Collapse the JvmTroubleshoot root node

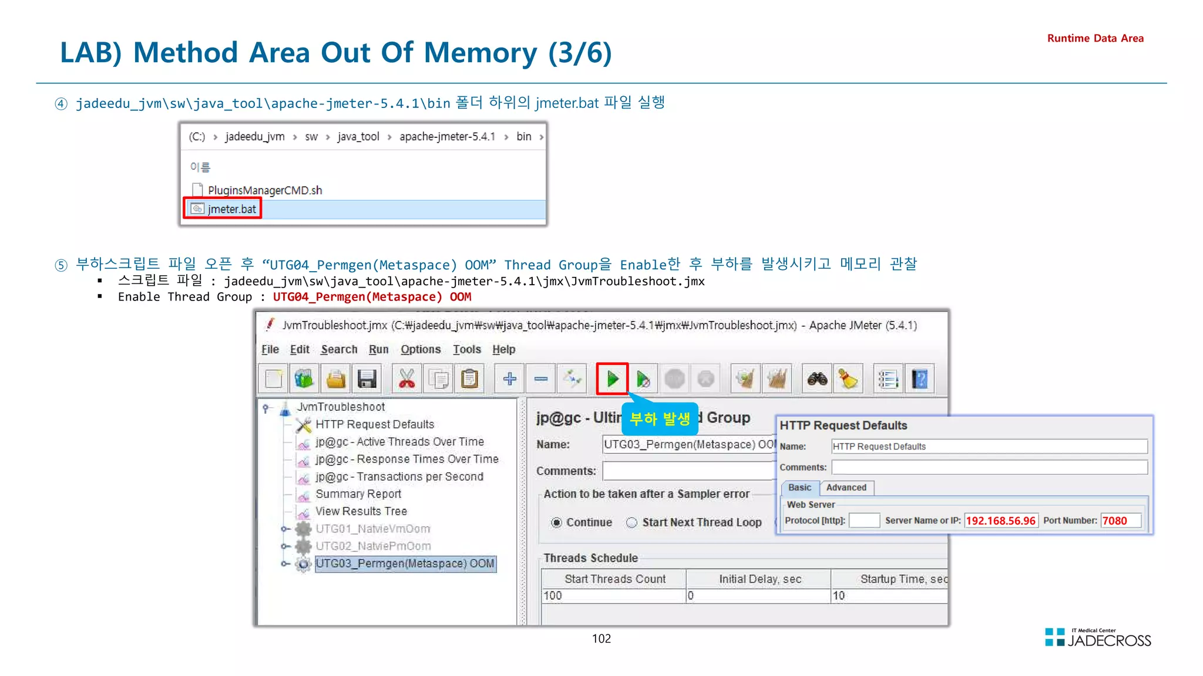[266, 407]
